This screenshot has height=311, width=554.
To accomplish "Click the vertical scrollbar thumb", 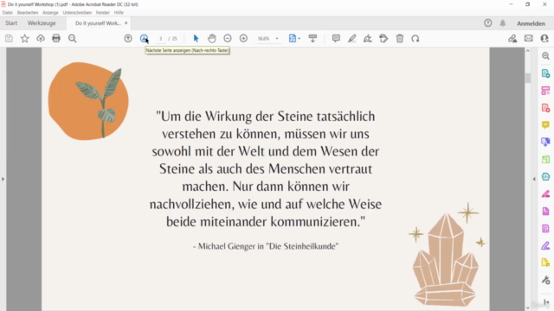I will [x=528, y=78].
